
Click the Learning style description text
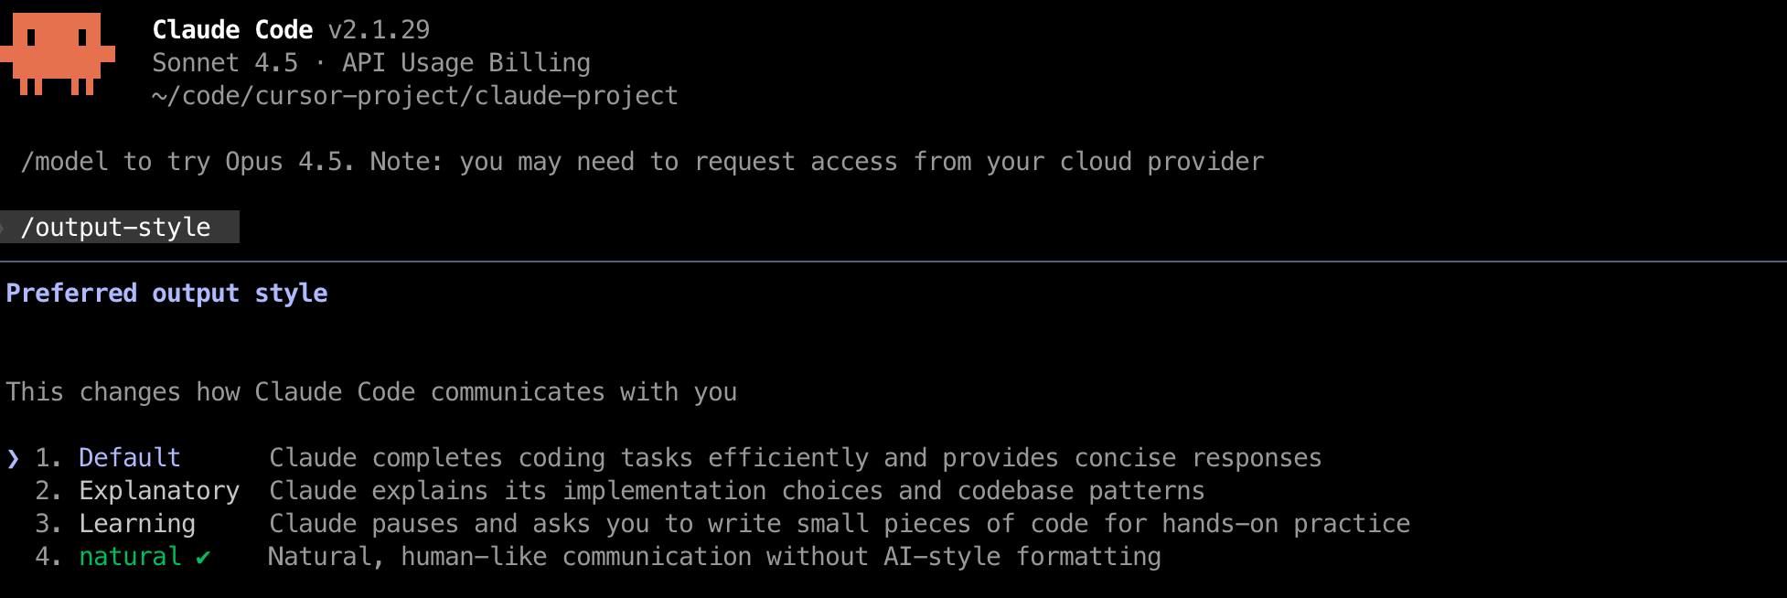[840, 524]
